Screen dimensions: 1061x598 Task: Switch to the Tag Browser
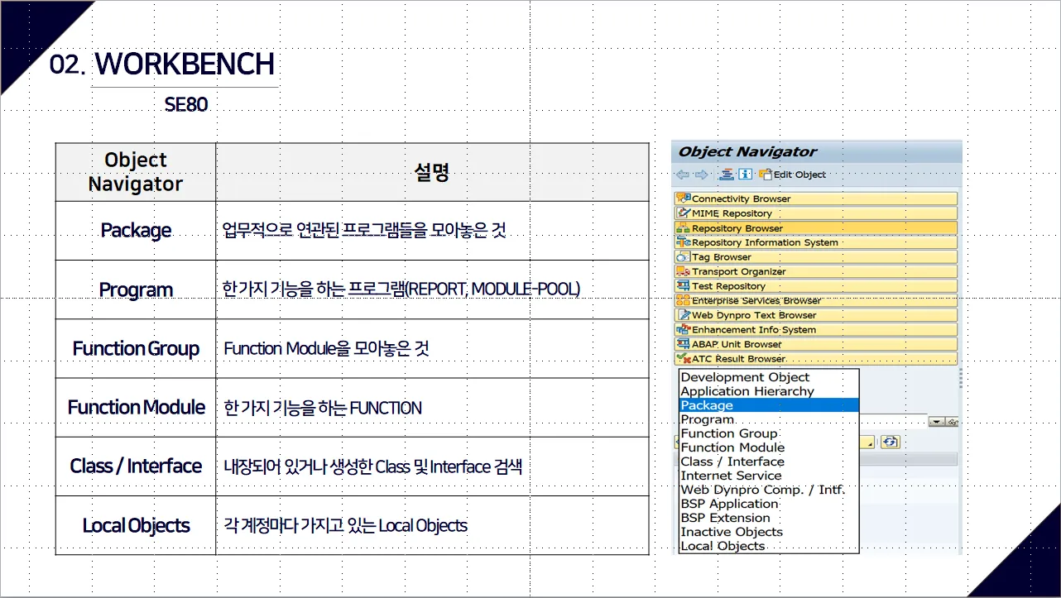721,257
